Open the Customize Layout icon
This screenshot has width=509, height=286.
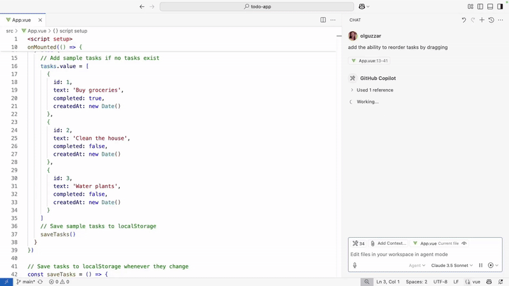[470, 6]
